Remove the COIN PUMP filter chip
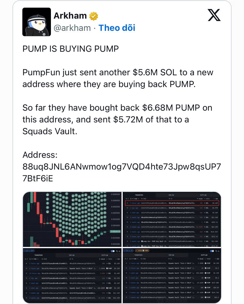This screenshot has width=244, height=304. [x=137, y=251]
